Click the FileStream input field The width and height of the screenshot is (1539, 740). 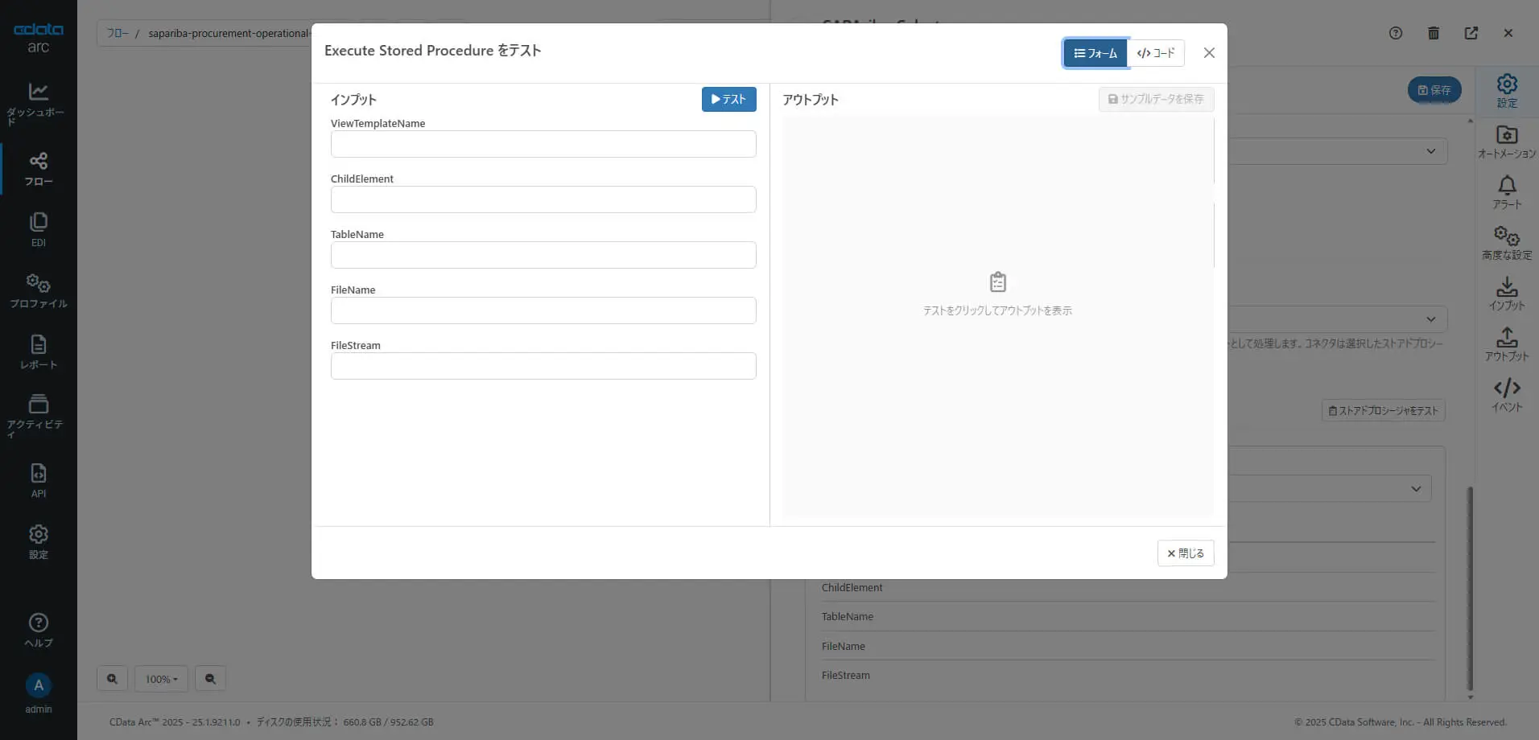tap(543, 366)
